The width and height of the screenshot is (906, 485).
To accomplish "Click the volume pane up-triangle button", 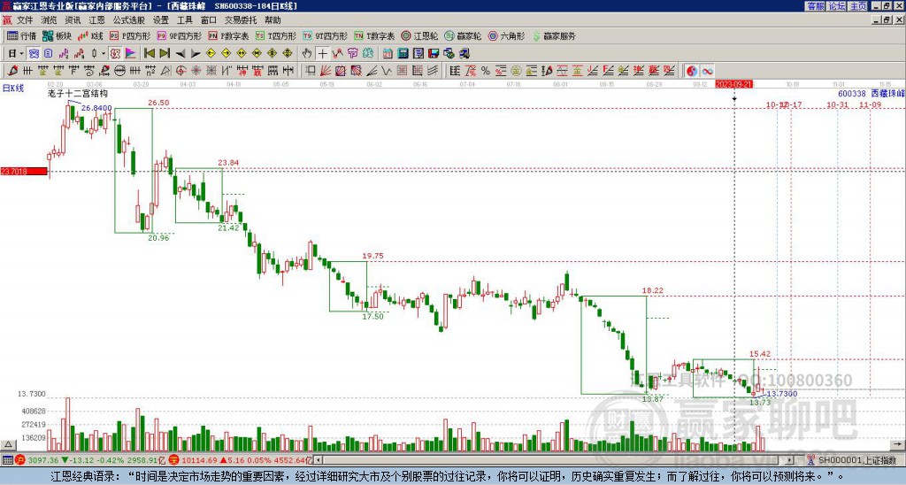I will 8,444.
